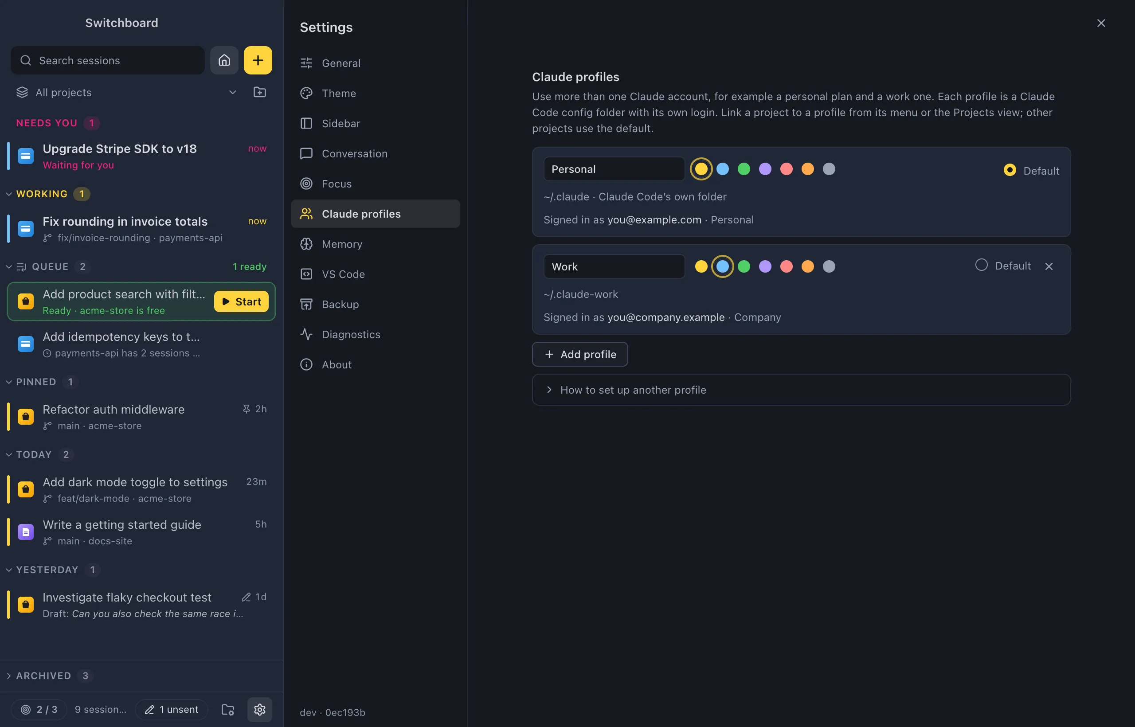Click the Theme palette icon
The height and width of the screenshot is (727, 1135).
pos(306,93)
